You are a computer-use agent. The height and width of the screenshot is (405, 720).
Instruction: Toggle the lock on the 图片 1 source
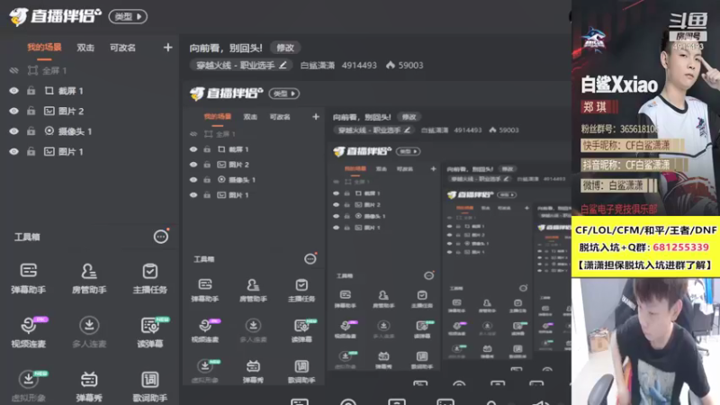click(31, 151)
